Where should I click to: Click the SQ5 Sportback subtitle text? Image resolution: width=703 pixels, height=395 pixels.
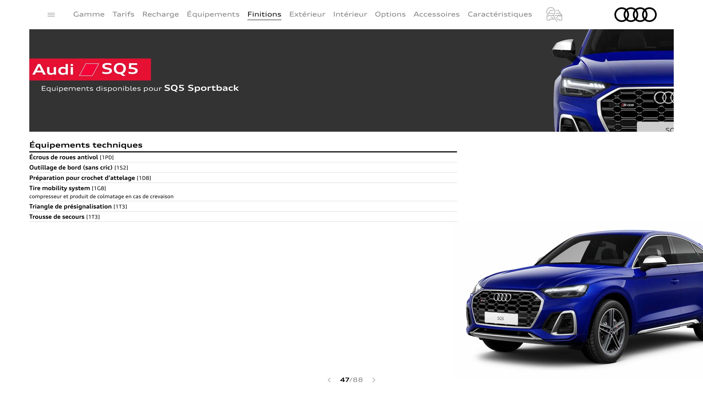201,88
